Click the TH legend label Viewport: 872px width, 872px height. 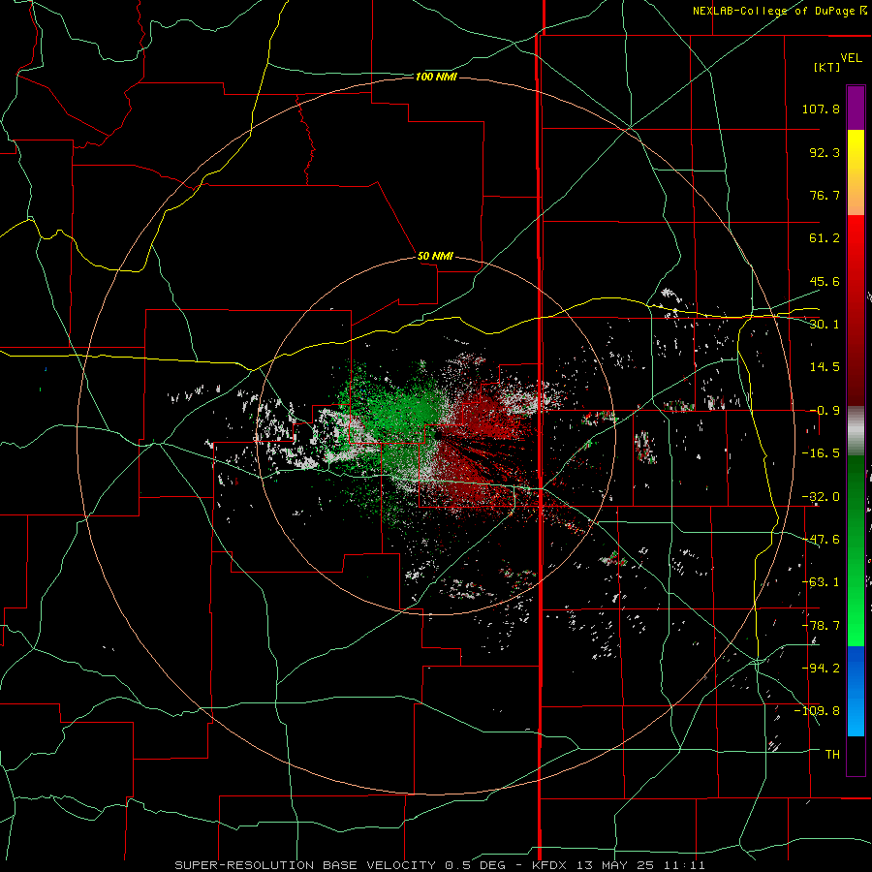coord(832,755)
